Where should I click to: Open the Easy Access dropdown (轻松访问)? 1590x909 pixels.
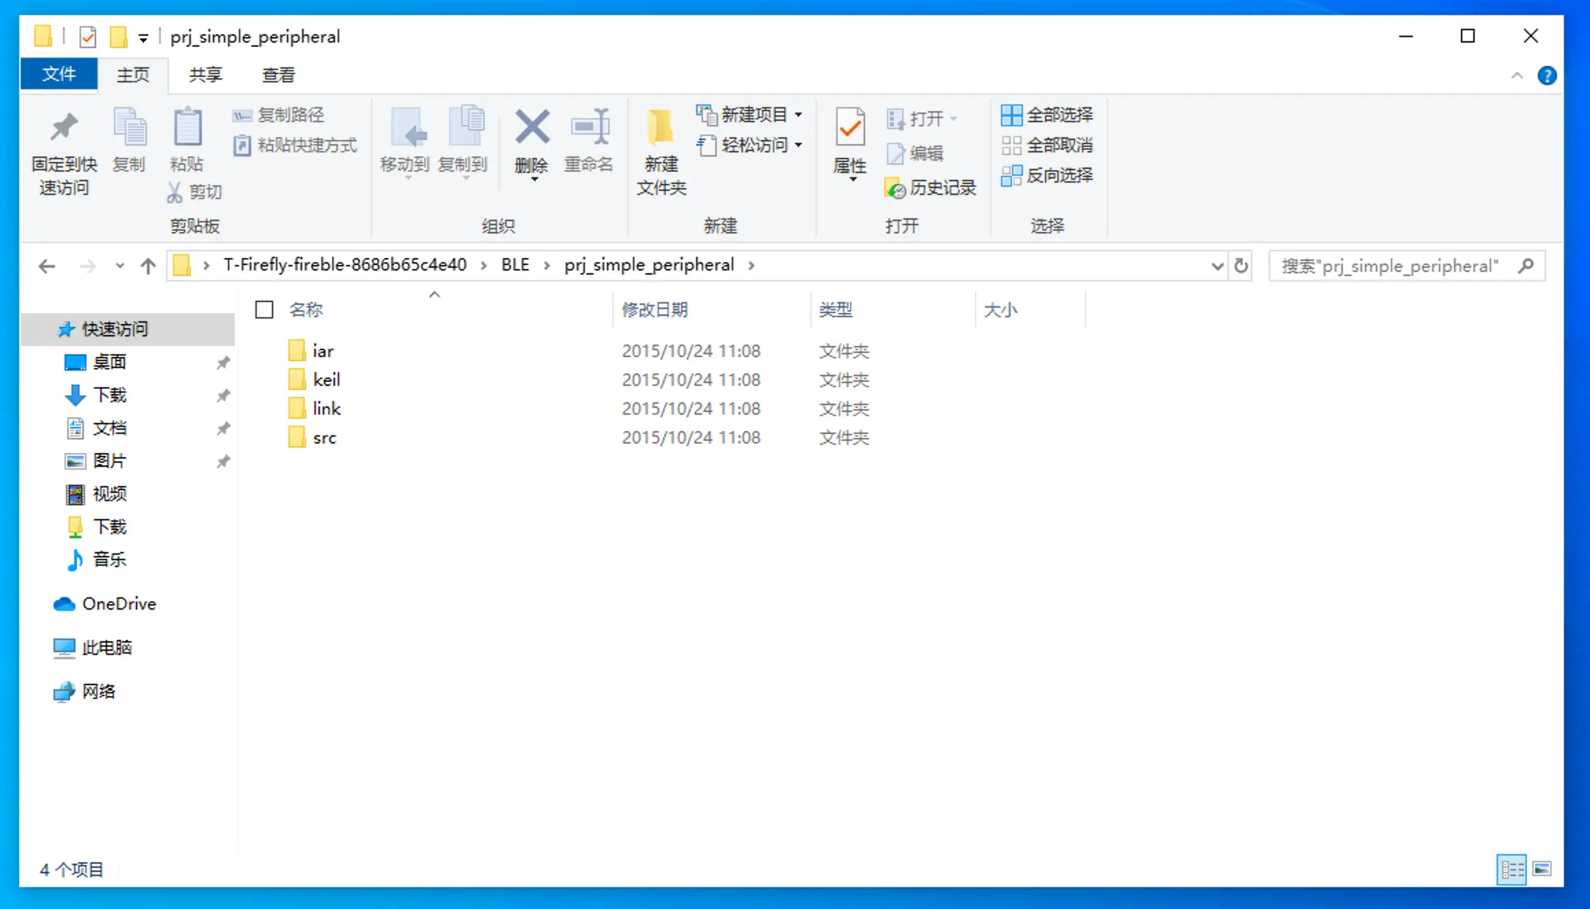coord(750,145)
